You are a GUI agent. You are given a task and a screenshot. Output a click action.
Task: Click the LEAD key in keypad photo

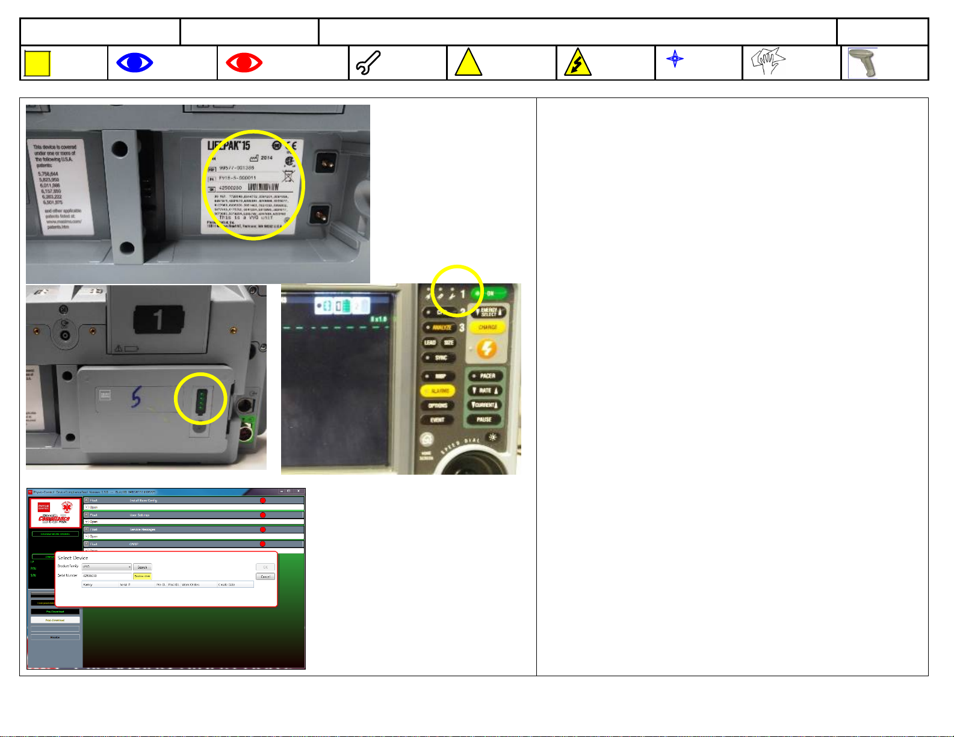tap(430, 343)
